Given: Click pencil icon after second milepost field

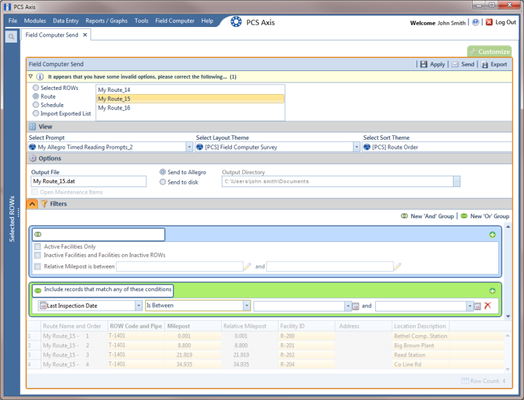Looking at the screenshot, I should [x=398, y=266].
